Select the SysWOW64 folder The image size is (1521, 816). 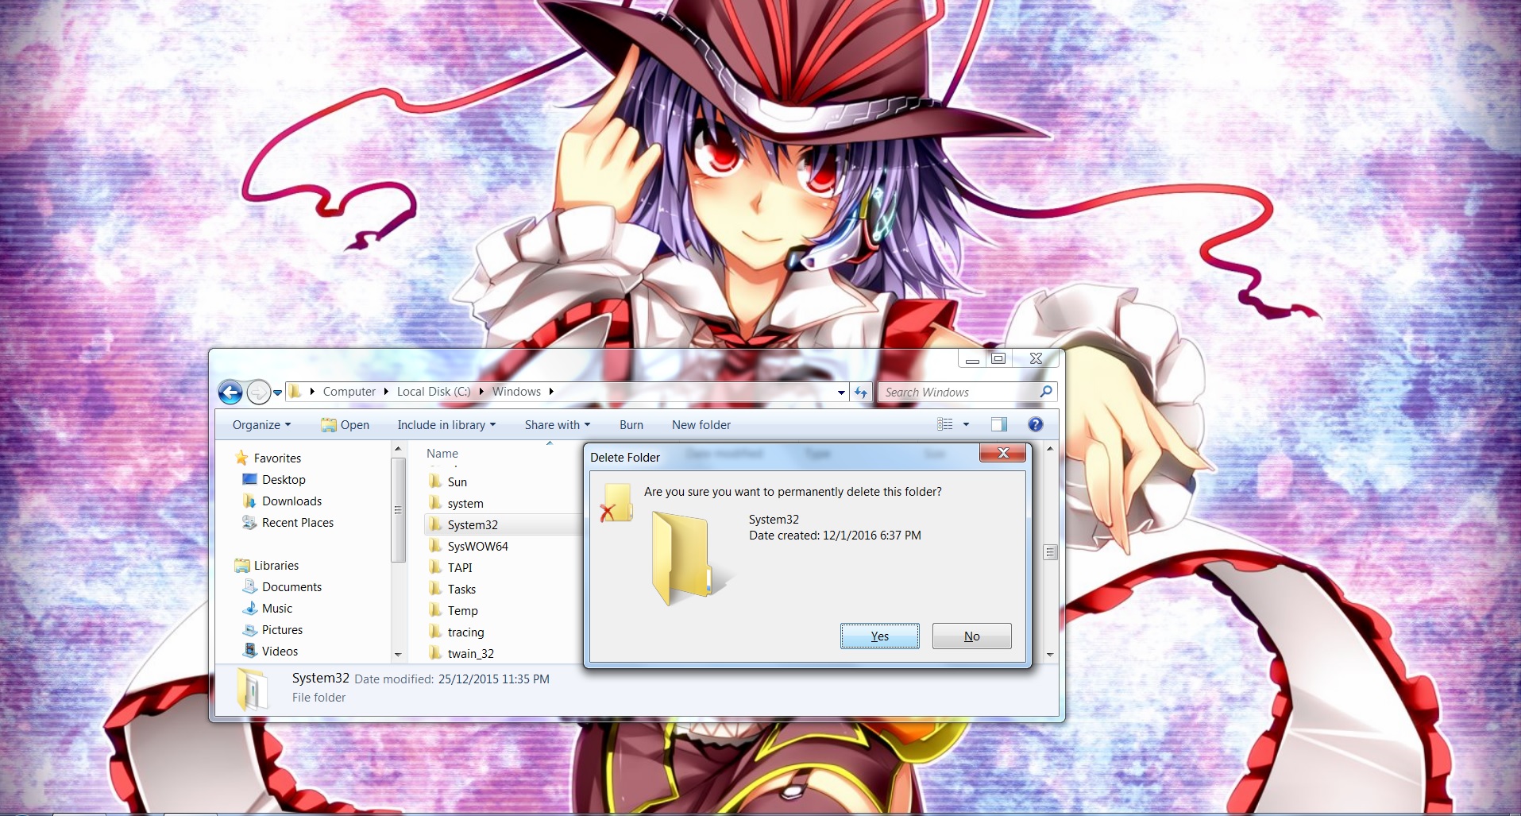pos(477,547)
